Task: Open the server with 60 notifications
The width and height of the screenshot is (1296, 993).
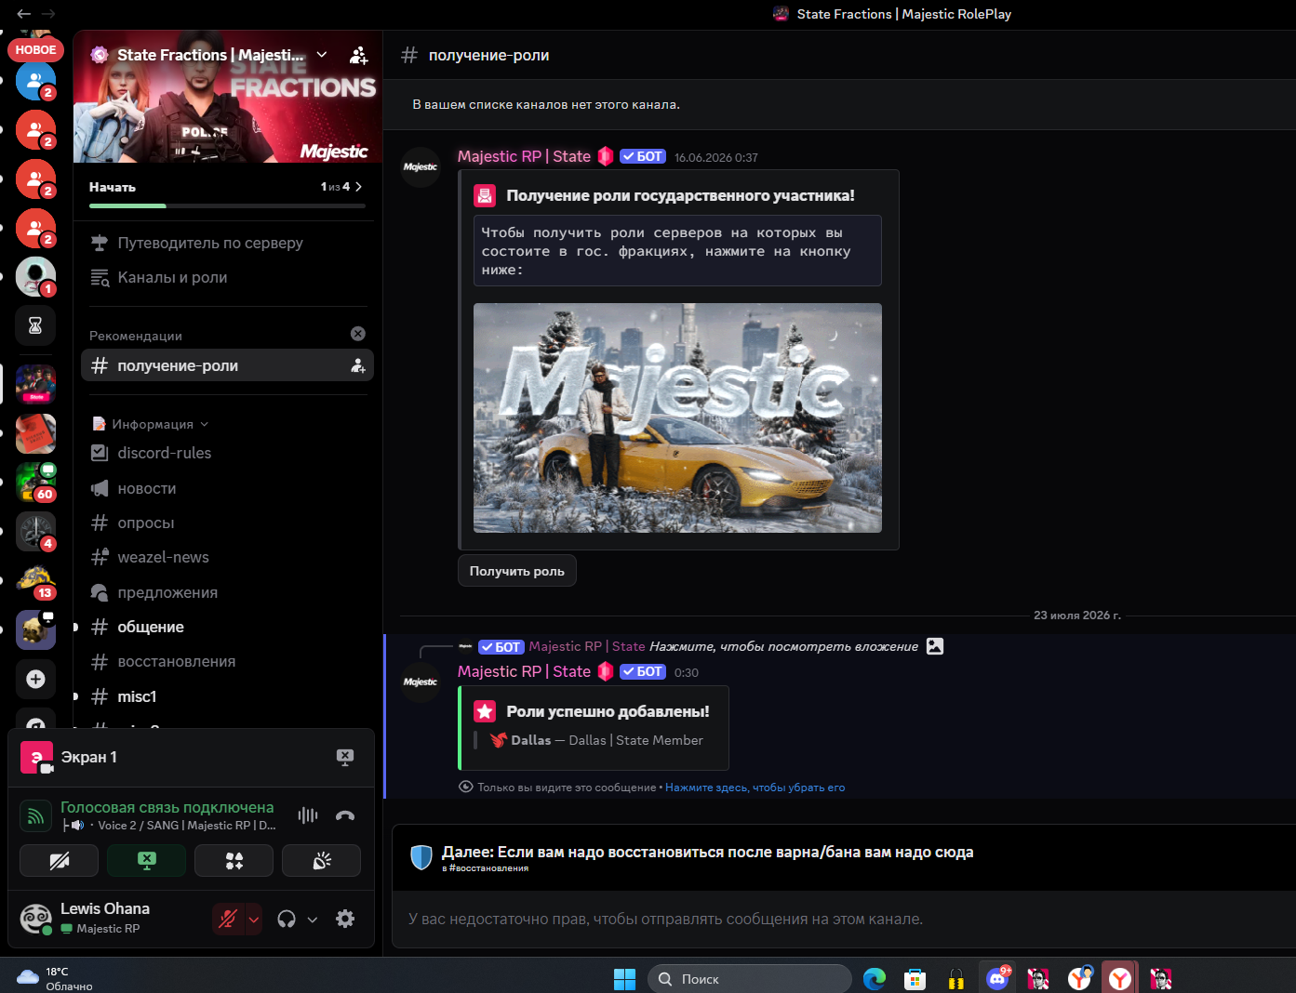Action: 35,482
